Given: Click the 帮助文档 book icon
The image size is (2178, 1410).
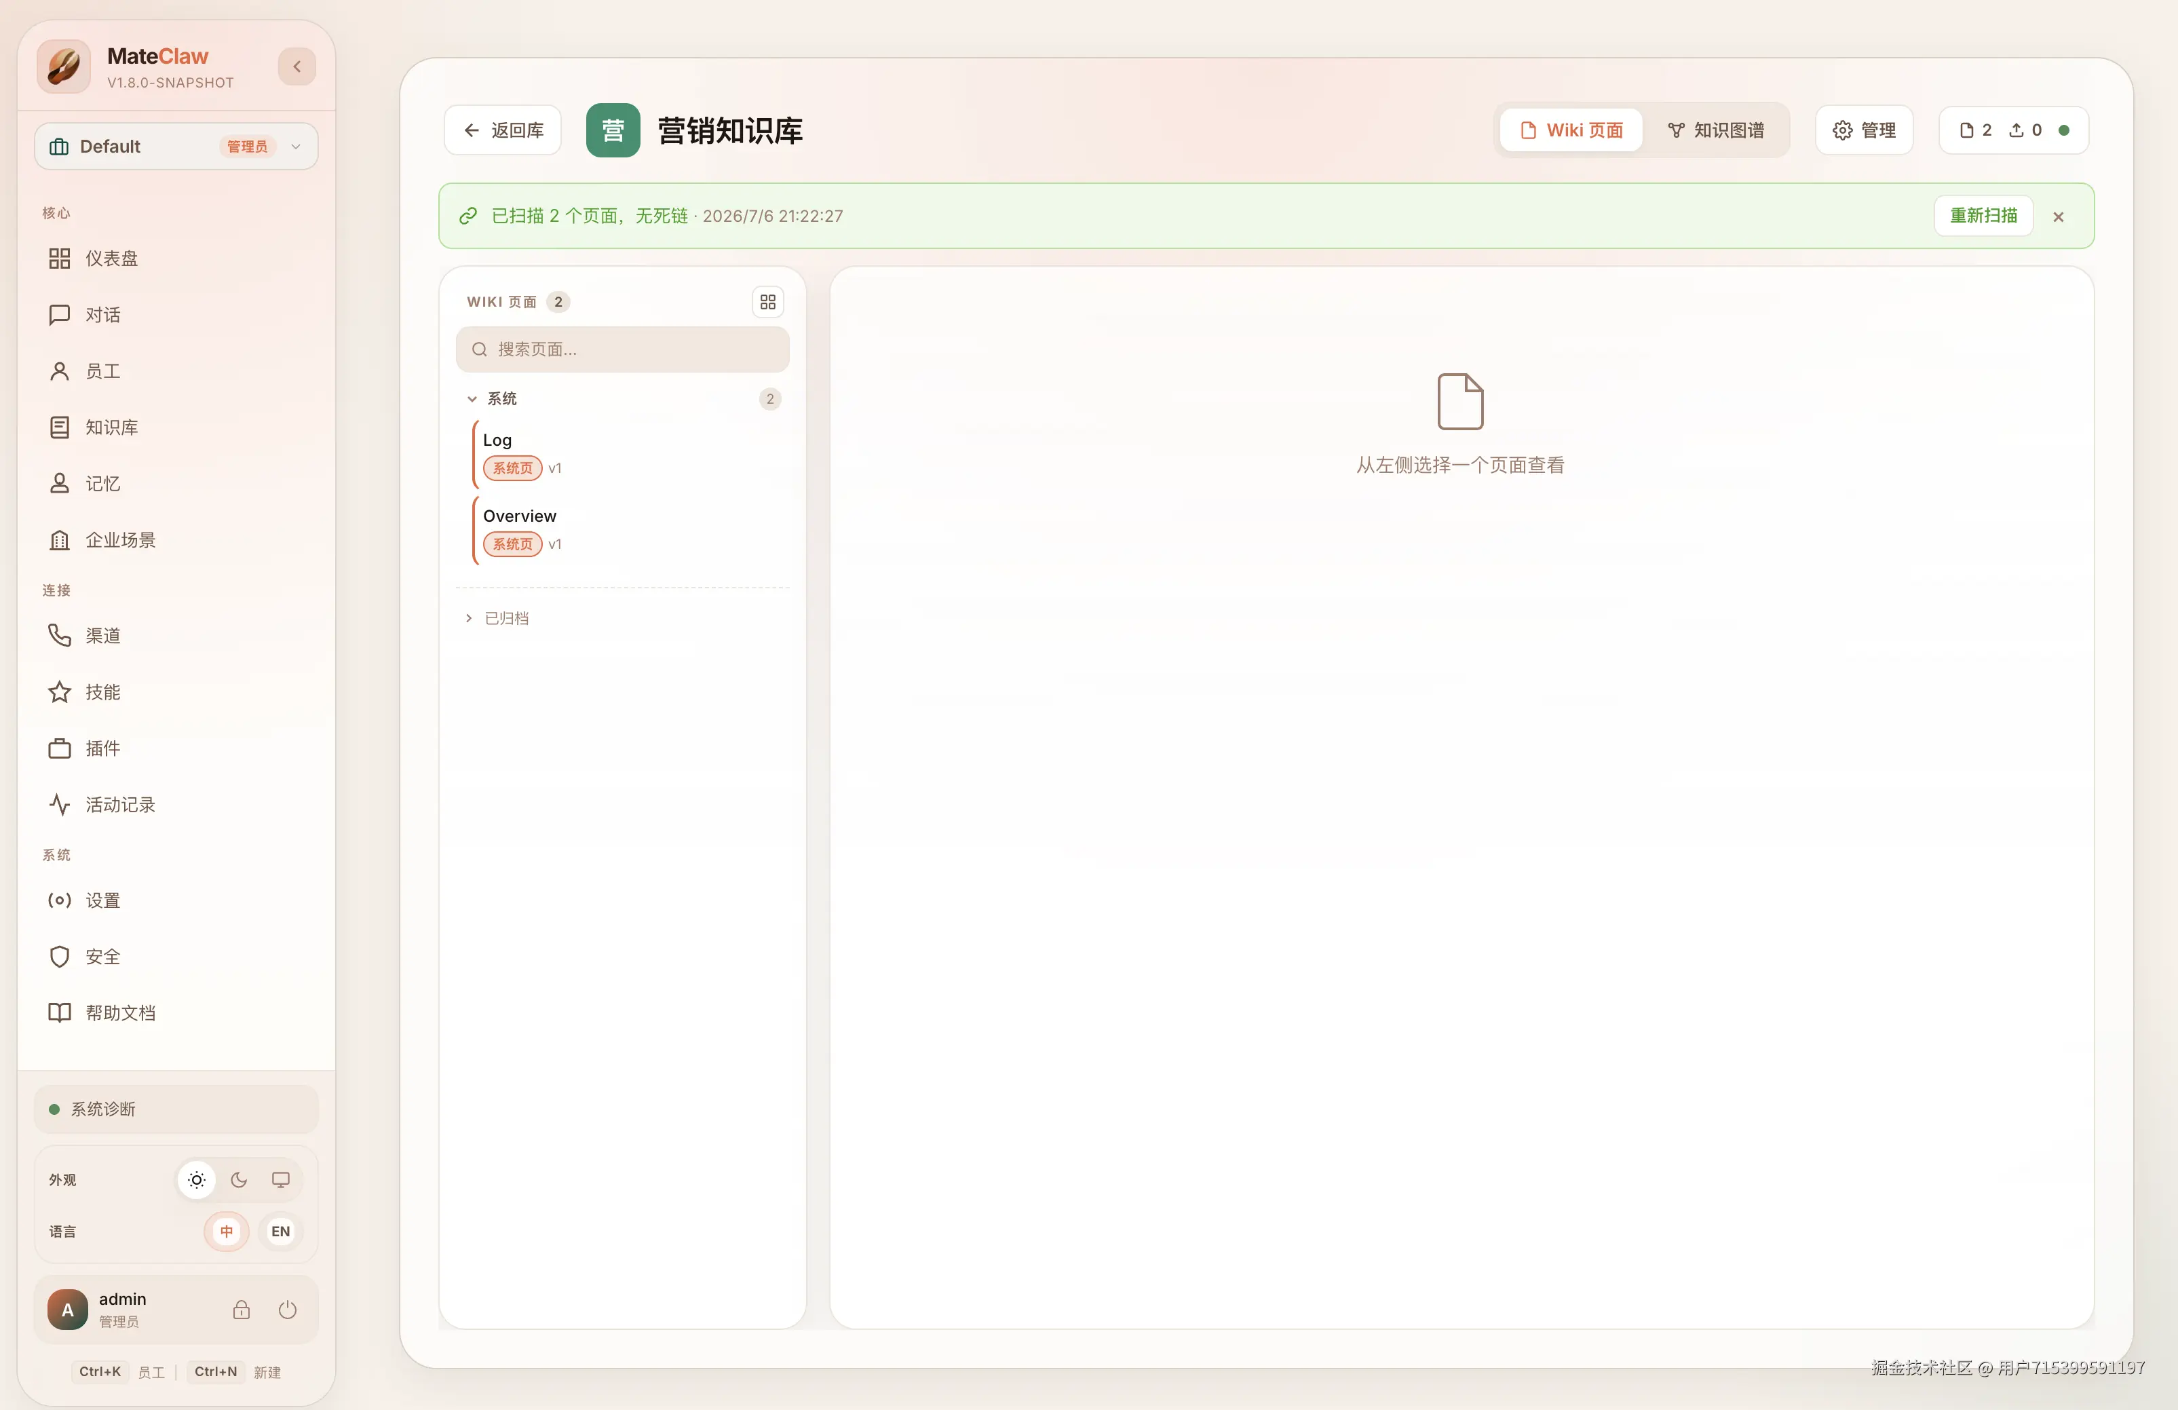Looking at the screenshot, I should tap(60, 1013).
